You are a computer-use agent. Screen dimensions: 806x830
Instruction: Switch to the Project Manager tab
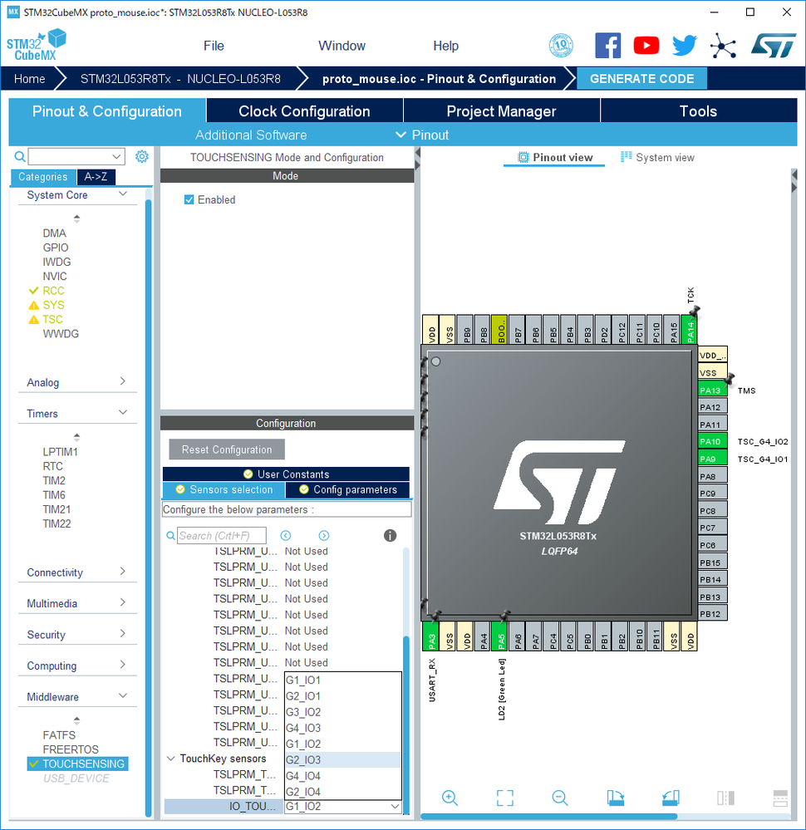point(502,111)
